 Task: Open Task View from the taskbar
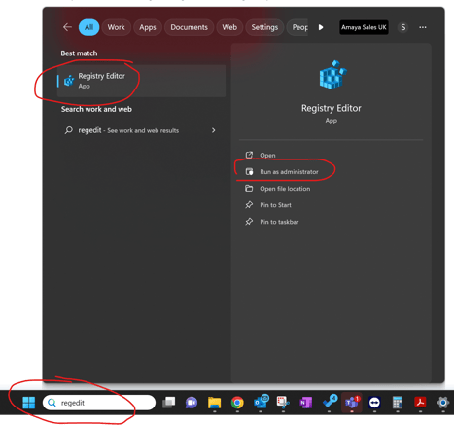(x=168, y=403)
